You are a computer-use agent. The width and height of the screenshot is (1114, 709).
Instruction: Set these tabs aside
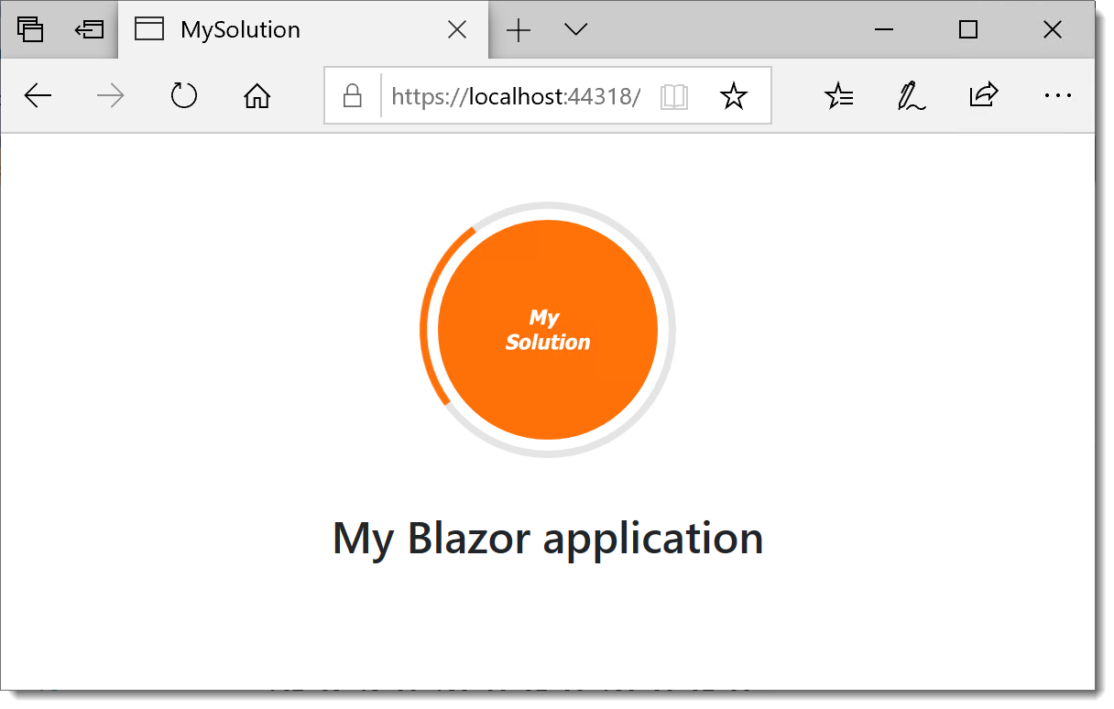(x=89, y=30)
